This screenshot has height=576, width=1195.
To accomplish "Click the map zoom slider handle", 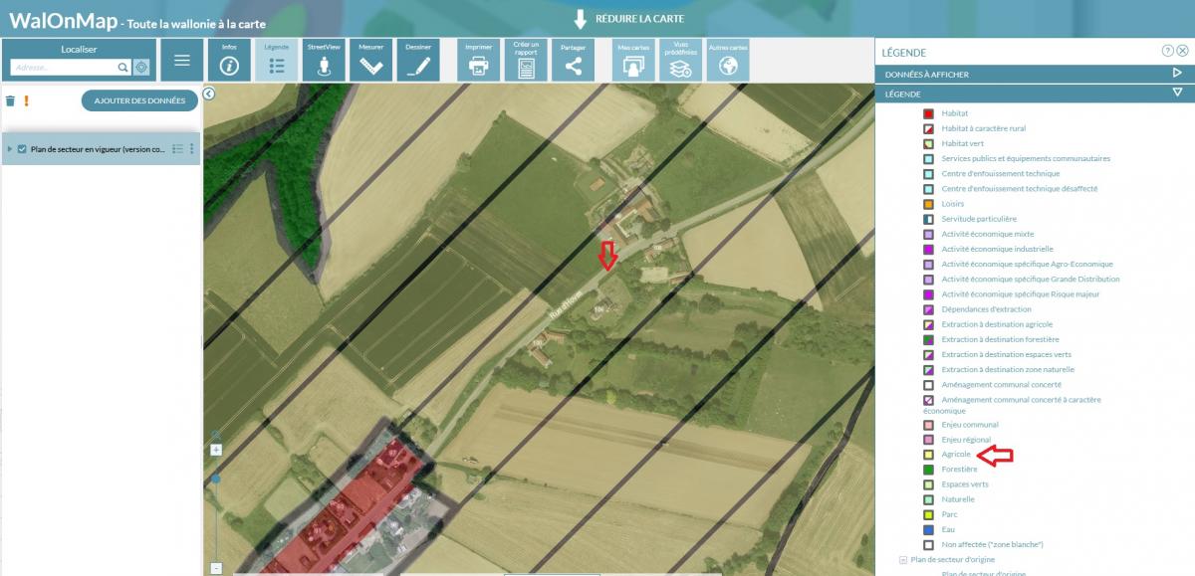I will click(216, 479).
